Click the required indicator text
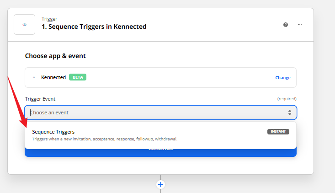This screenshot has height=193, width=335. click(287, 99)
